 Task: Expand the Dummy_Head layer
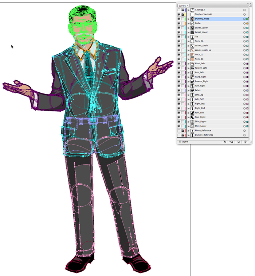(189, 19)
